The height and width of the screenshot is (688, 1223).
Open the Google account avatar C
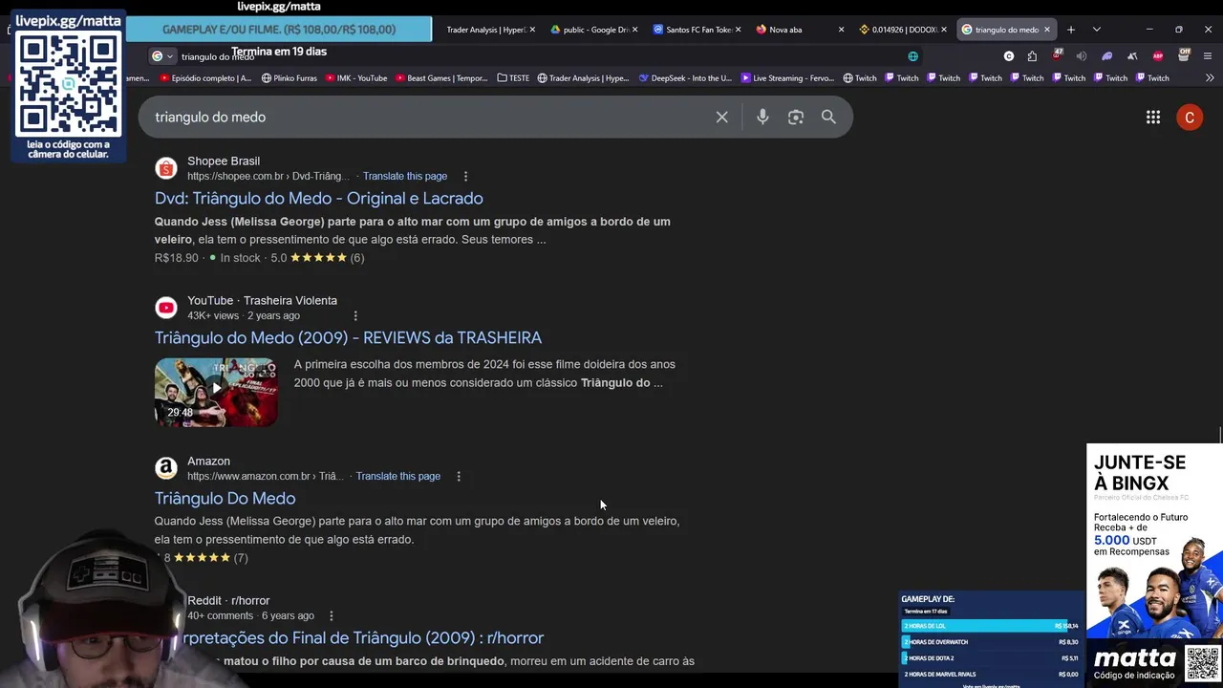1190,118
